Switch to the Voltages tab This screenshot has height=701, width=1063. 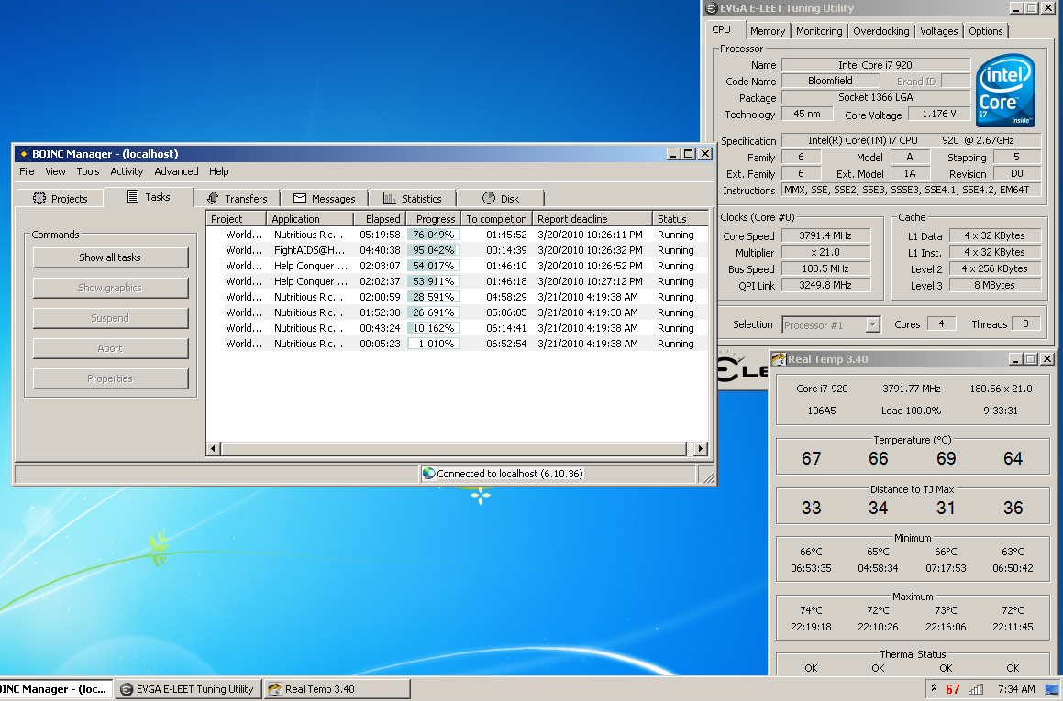coord(938,31)
